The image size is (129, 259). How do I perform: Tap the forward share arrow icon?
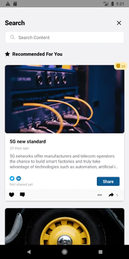tap(111, 195)
